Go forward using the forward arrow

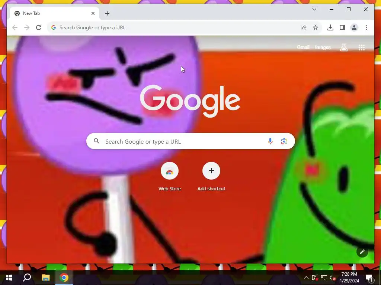(x=27, y=27)
